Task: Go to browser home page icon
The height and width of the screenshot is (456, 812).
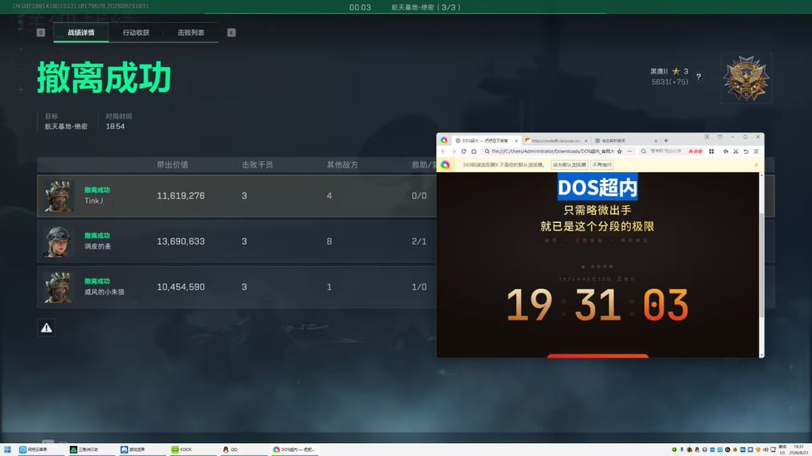Action: click(474, 151)
